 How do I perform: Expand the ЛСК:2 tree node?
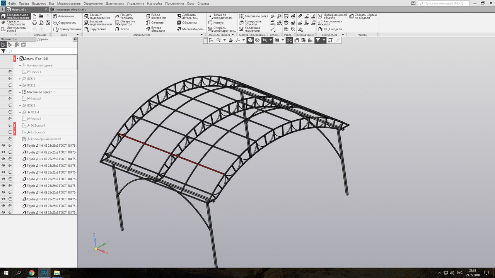point(20,85)
